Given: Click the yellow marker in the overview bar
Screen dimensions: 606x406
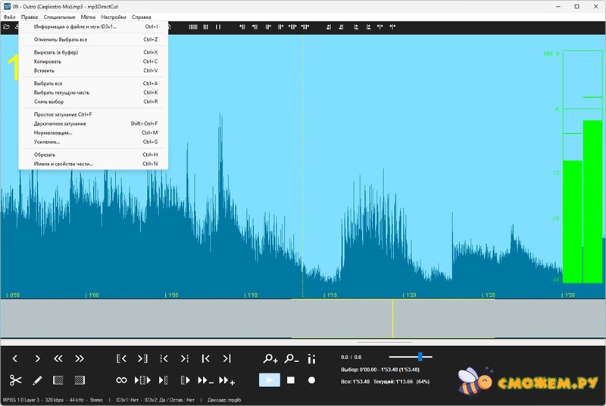Looking at the screenshot, I should click(392, 318).
